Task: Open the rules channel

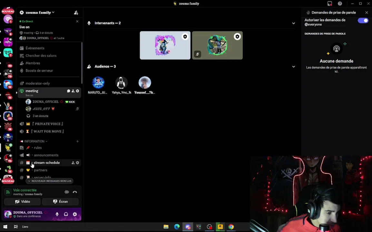Action: tap(37, 148)
